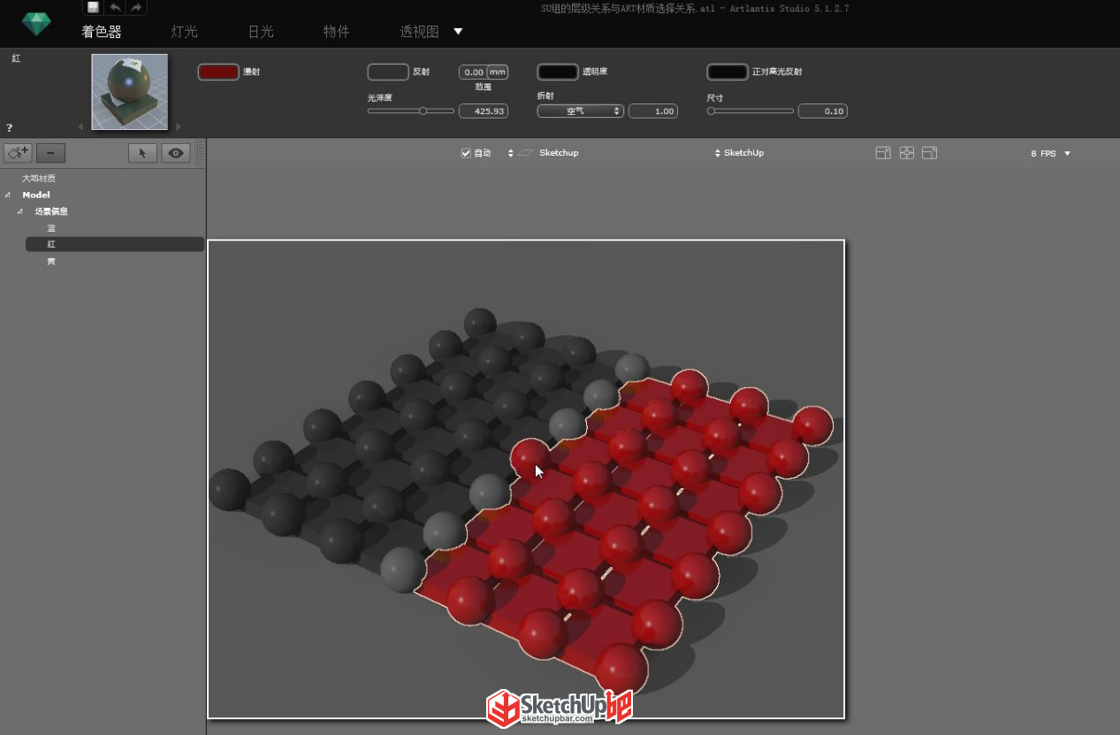Click the middle viewport layout icon
The height and width of the screenshot is (735, 1120).
pos(906,153)
